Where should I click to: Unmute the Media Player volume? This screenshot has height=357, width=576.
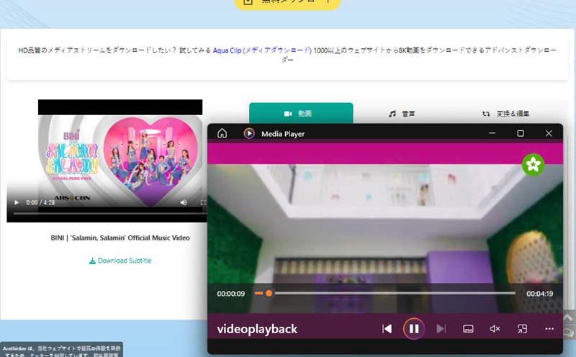pyautogui.click(x=495, y=329)
